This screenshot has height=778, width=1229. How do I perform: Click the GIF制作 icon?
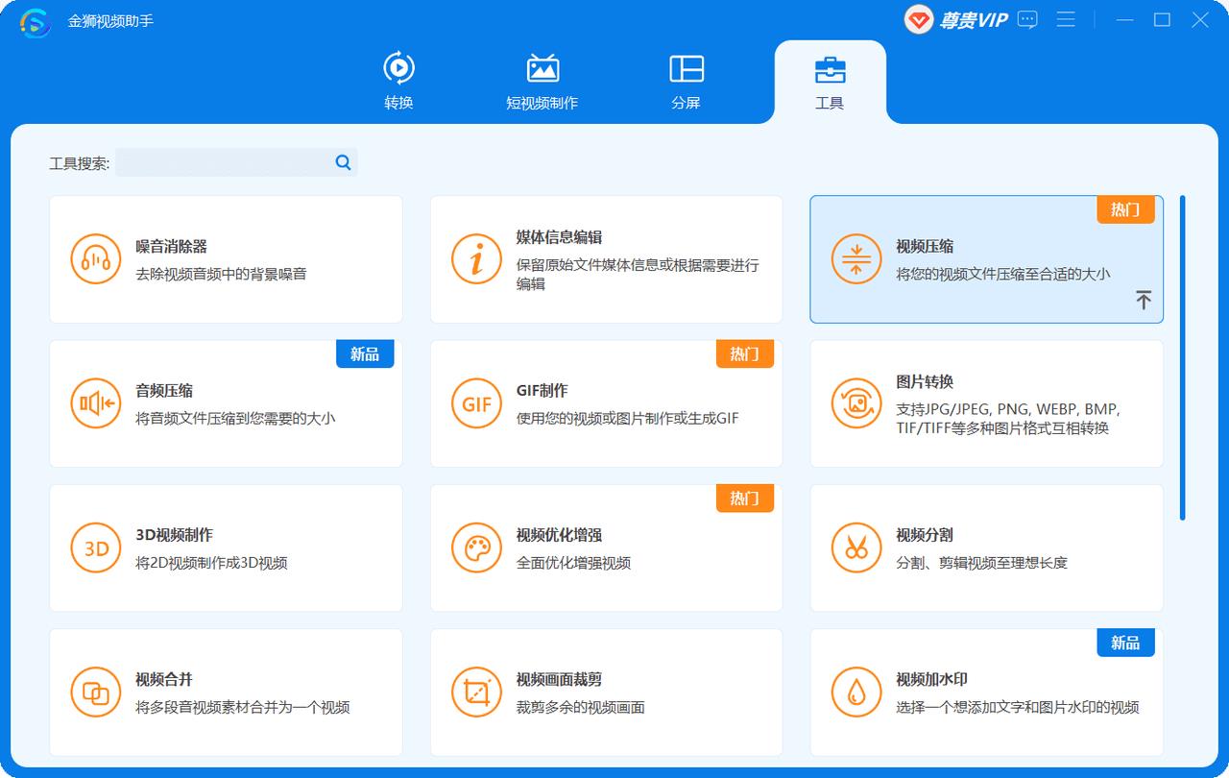(476, 403)
